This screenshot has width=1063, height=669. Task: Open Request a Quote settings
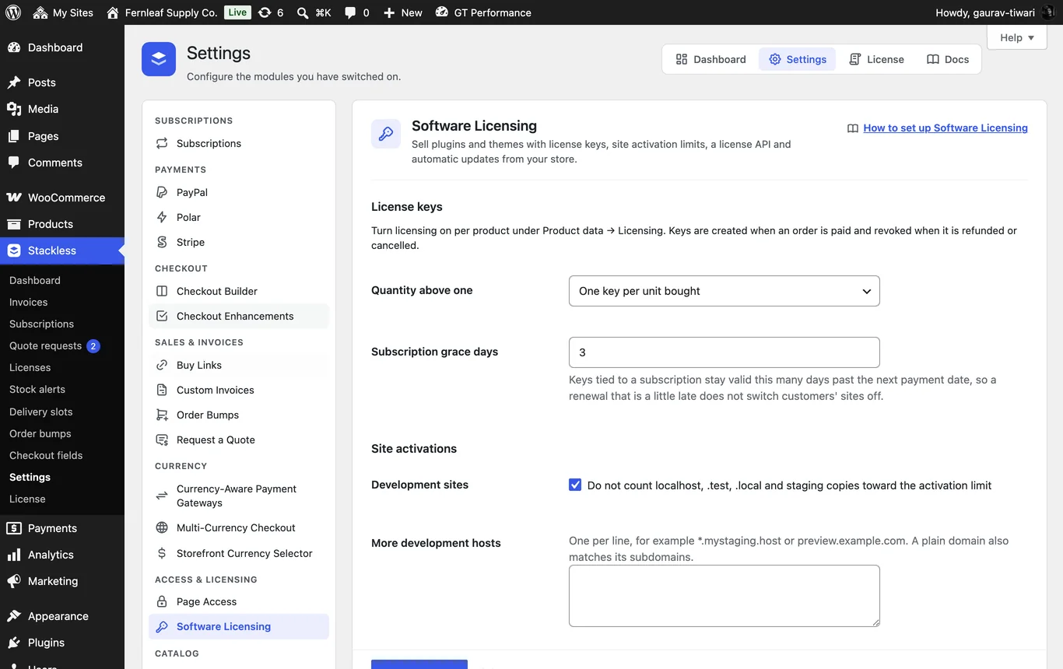pyautogui.click(x=239, y=440)
